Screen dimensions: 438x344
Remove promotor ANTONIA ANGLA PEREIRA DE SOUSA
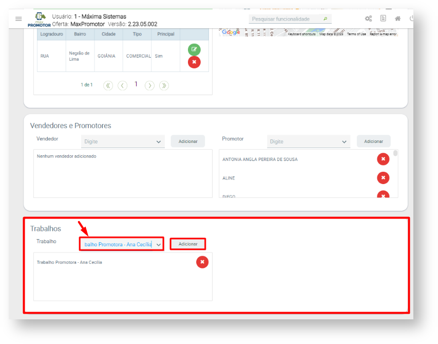click(383, 159)
